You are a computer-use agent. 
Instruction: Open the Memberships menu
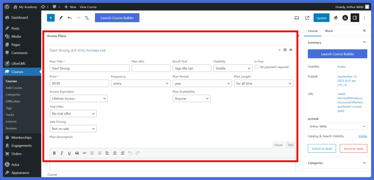[x=22, y=137]
